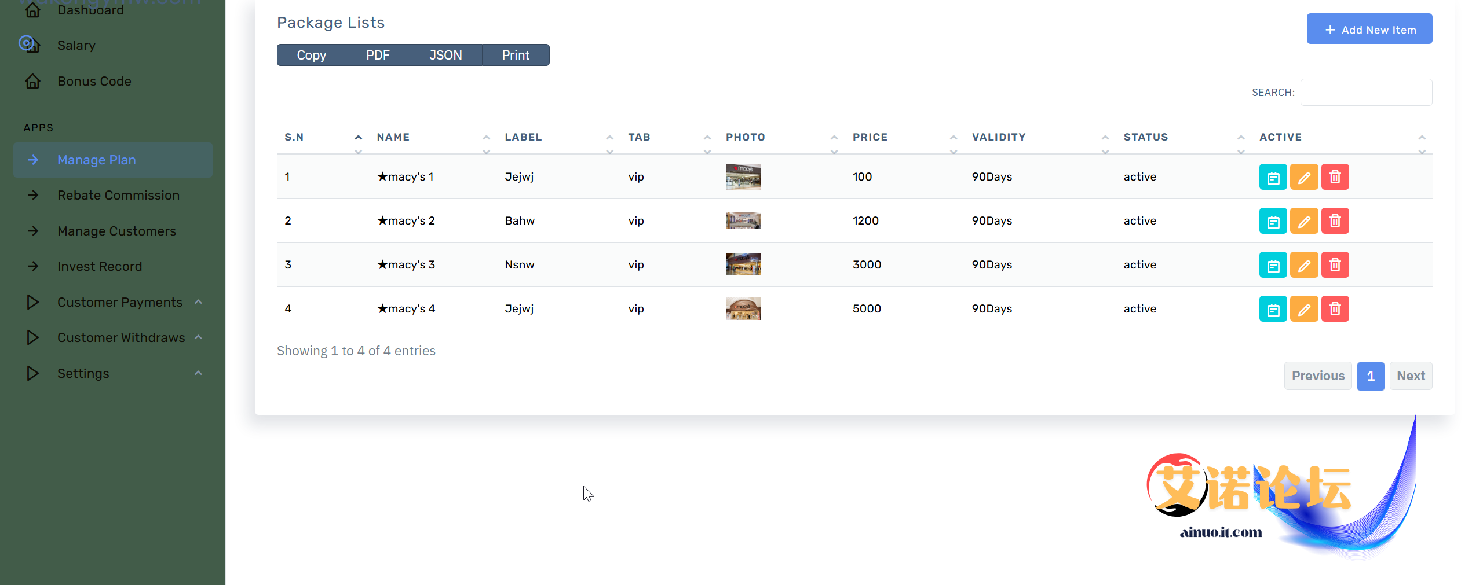Viewport: 1483px width, 585px height.
Task: Go to Manage Customers page
Action: [116, 231]
